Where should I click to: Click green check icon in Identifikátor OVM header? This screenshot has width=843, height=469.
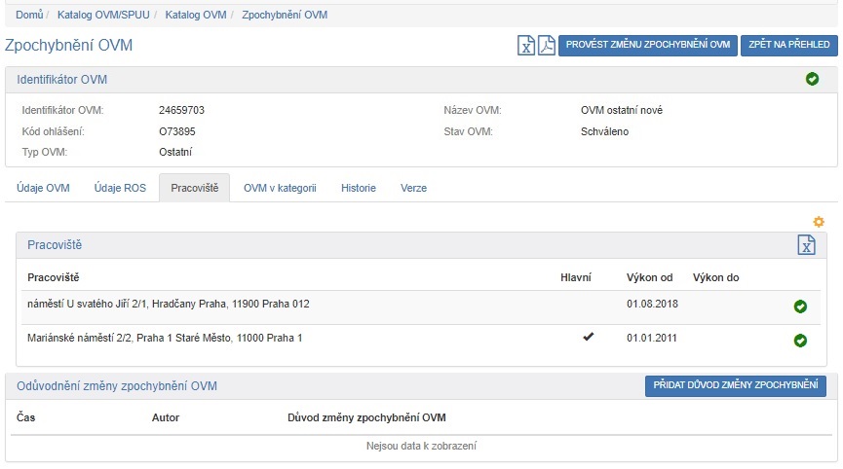[813, 79]
